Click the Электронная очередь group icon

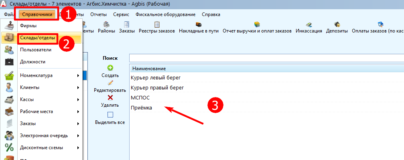point(9,136)
